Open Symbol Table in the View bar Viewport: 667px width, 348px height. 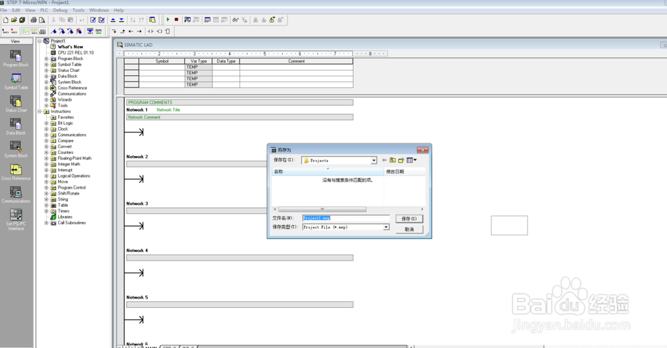[x=16, y=81]
